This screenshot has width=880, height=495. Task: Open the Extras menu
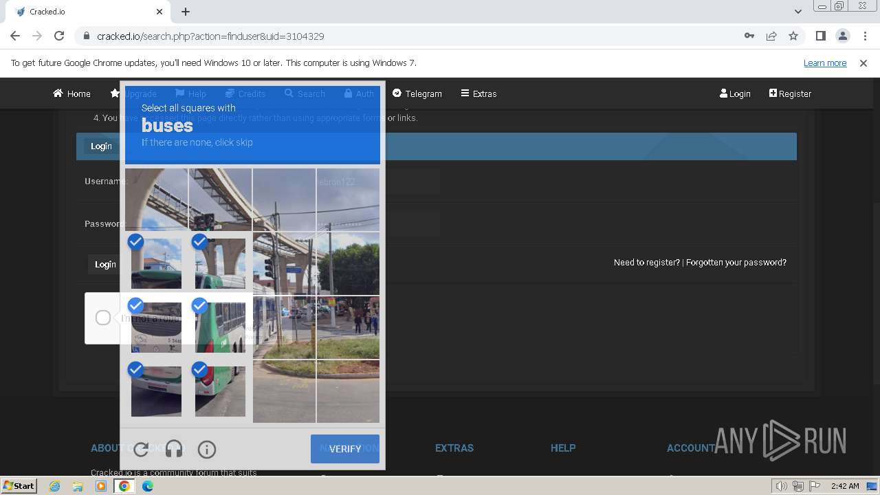478,93
